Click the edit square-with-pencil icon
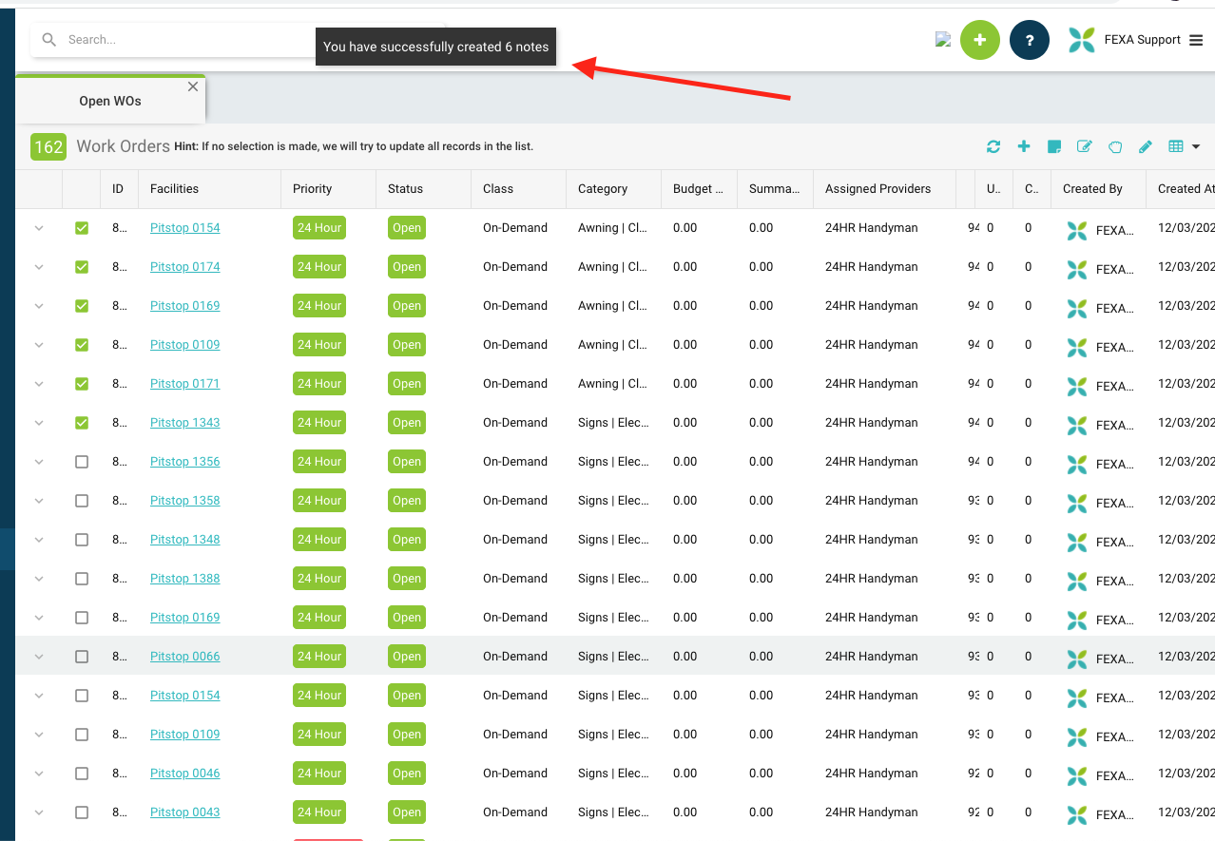This screenshot has width=1215, height=841. point(1084,146)
